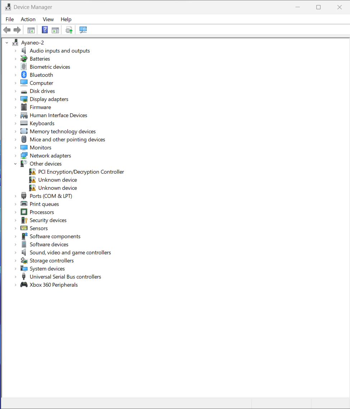Click the Batteries category icon
The image size is (350, 409).
[24, 59]
